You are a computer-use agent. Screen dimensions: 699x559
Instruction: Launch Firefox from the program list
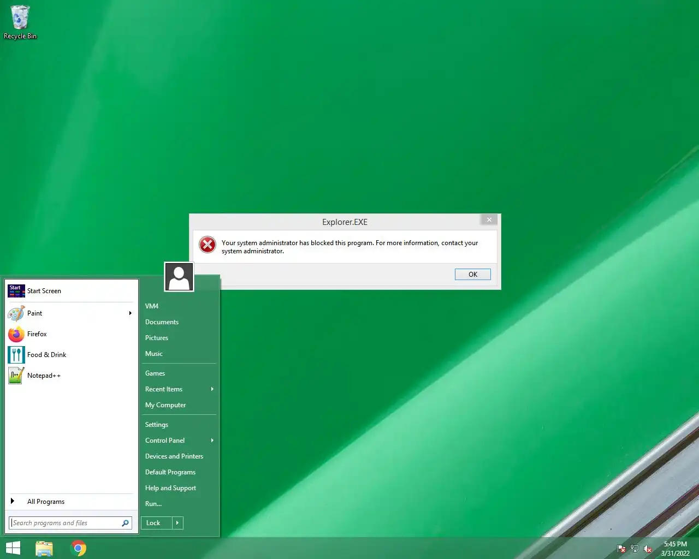click(x=70, y=334)
